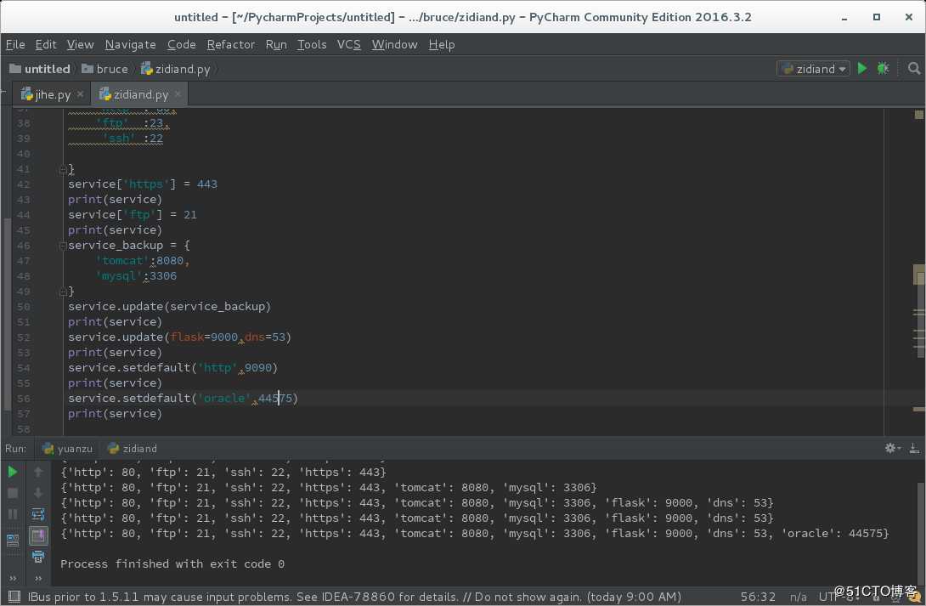Minimize the PyCharm window
This screenshot has width=926, height=606.
coord(844,17)
